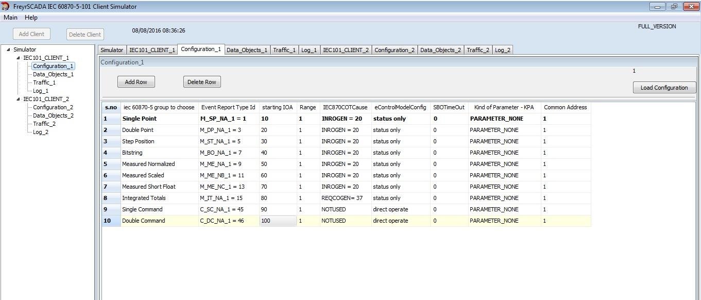Select the Measured Short Float cell

(159, 187)
